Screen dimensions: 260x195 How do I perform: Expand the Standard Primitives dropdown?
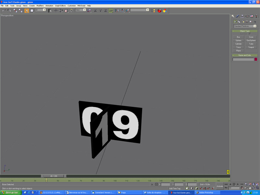(x=255, y=26)
